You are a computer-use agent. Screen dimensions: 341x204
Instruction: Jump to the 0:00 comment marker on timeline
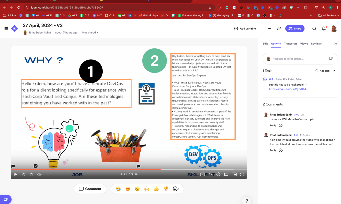pos(13,166)
